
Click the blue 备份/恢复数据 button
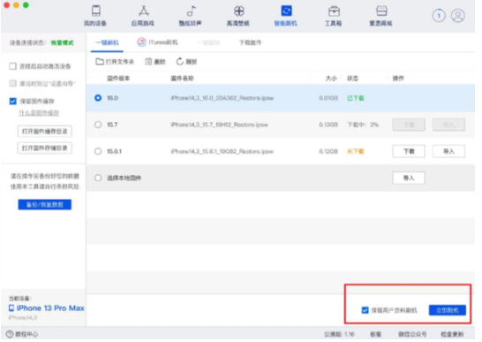(x=45, y=205)
